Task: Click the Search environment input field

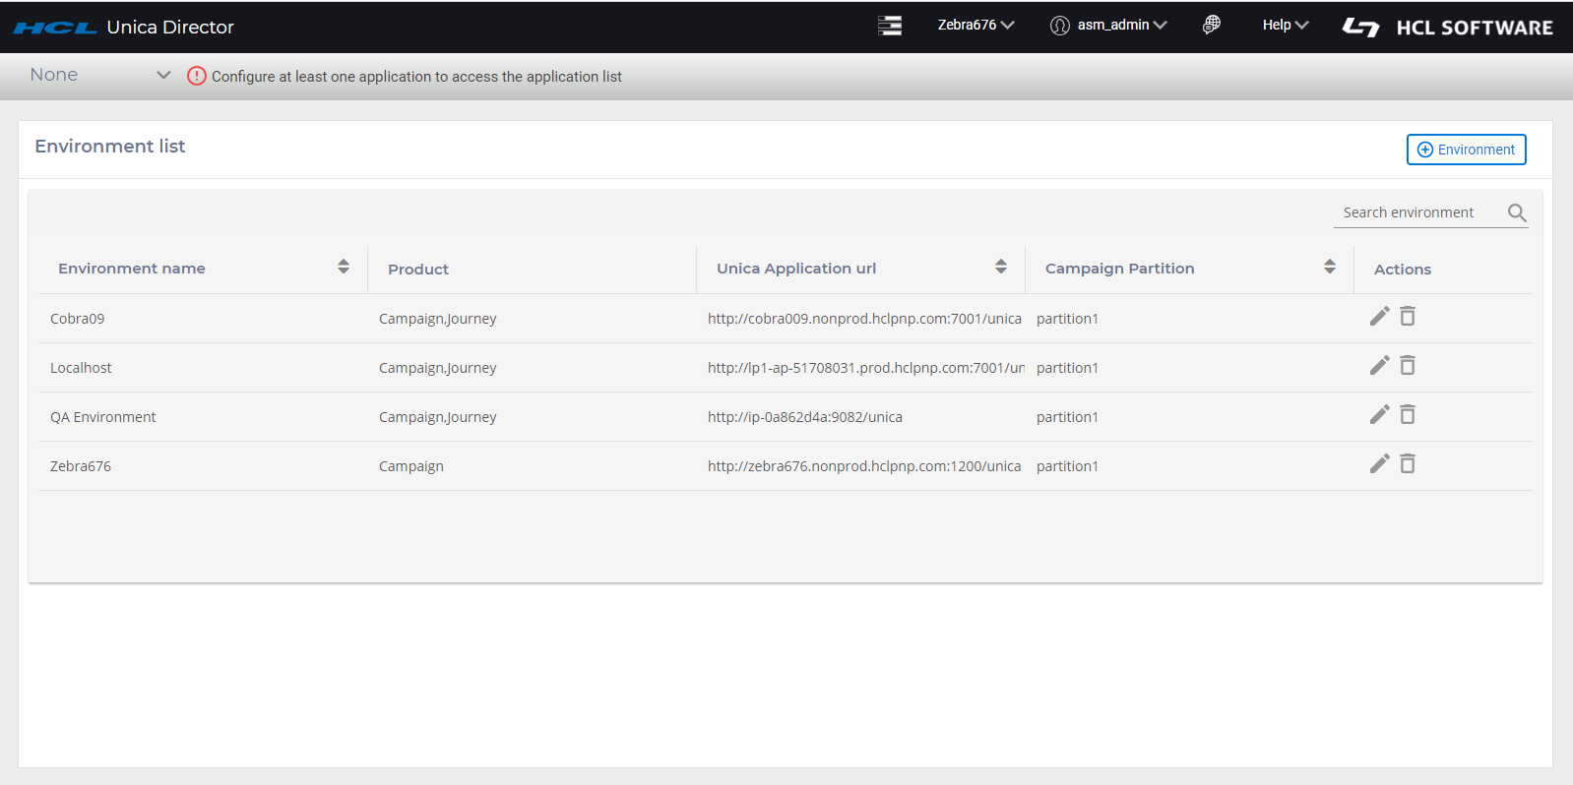Action: pyautogui.click(x=1417, y=212)
